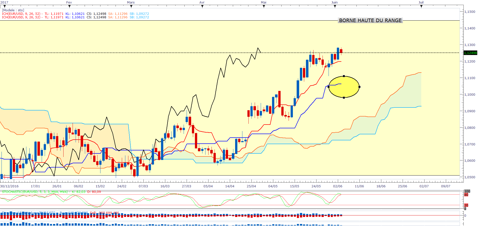The width and height of the screenshot is (478, 226).
Task: Click the 1,0700 price axis label
Action: pos(470,144)
